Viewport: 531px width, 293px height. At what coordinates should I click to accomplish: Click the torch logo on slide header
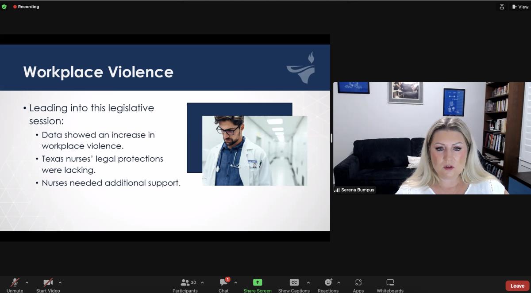click(301, 68)
